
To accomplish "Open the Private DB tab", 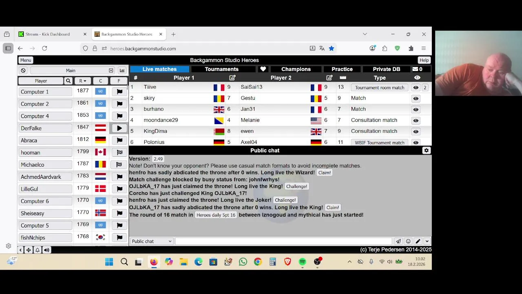I will [x=387, y=69].
